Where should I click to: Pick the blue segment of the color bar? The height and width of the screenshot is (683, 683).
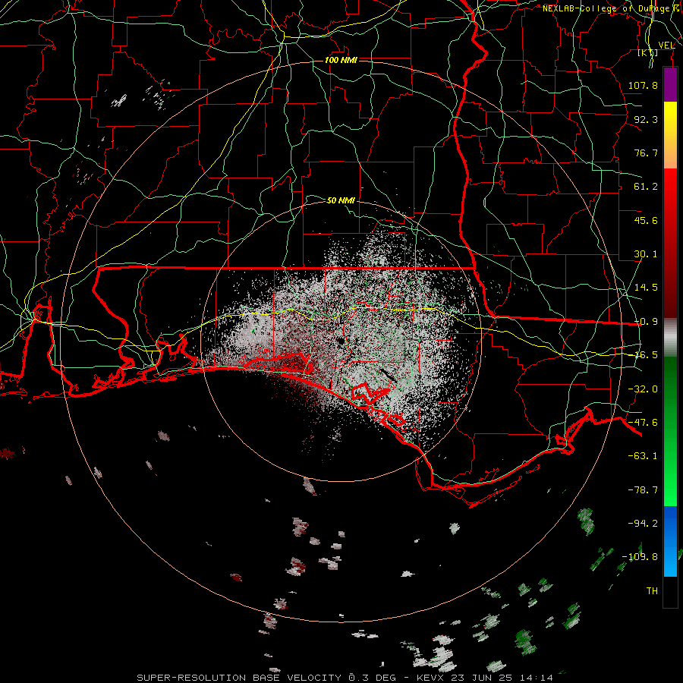click(x=670, y=541)
